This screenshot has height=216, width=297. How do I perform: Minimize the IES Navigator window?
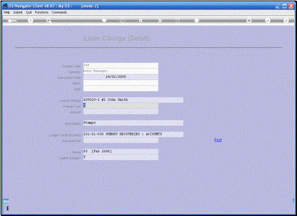click(278, 6)
